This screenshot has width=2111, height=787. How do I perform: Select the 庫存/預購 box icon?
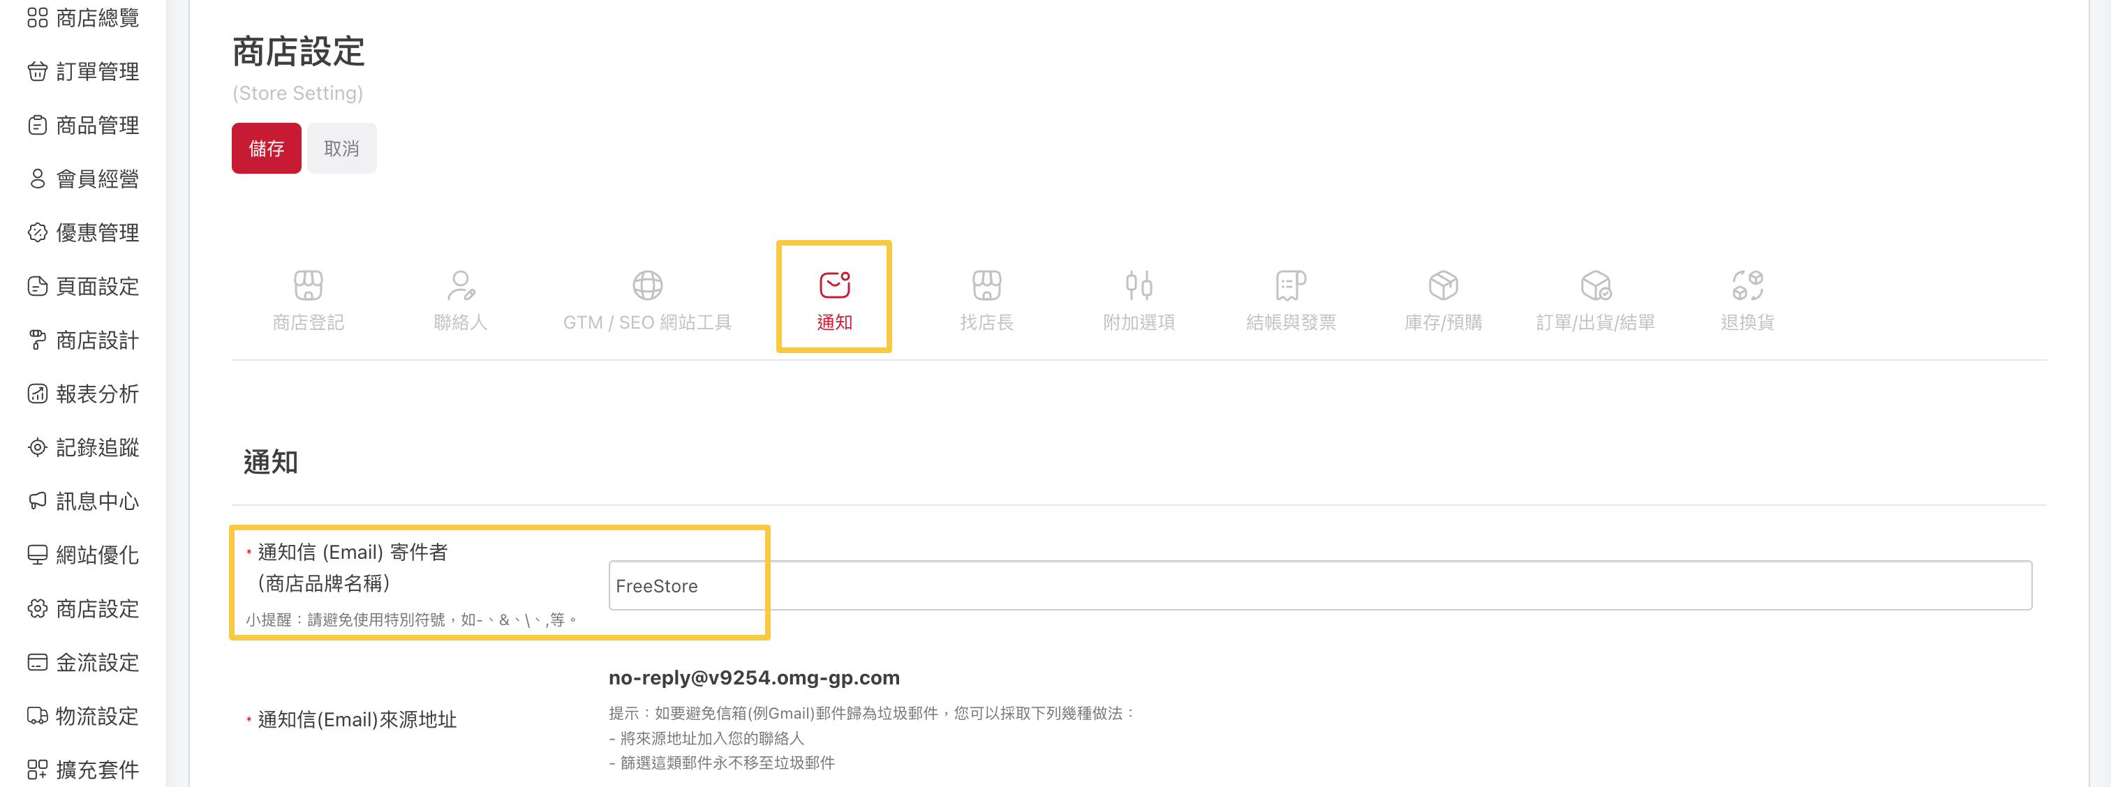coord(1443,286)
